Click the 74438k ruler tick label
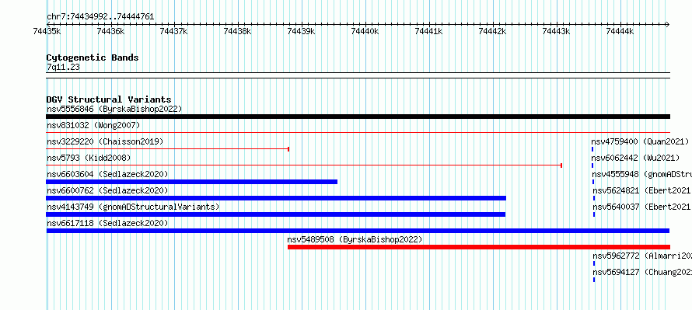 click(x=237, y=31)
